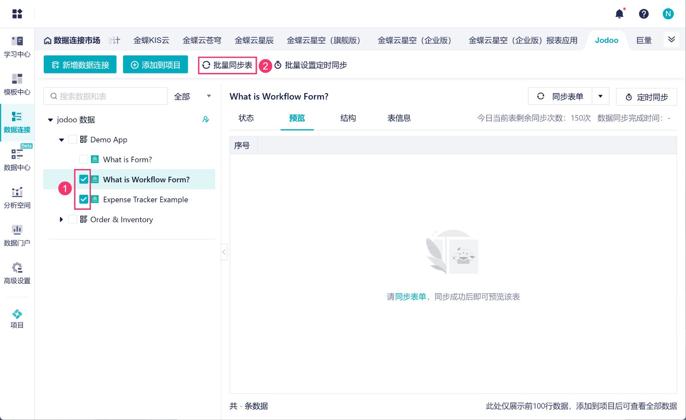Click the 同步表单 link in empty preview

click(x=411, y=297)
